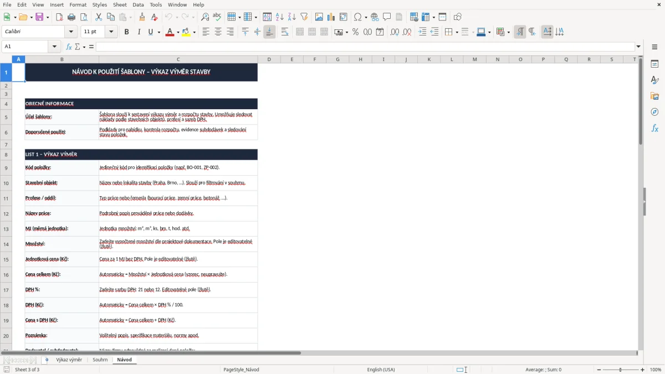The height and width of the screenshot is (374, 665).
Task: Switch to the Výkaz výměr sheet tab
Action: tap(69, 360)
